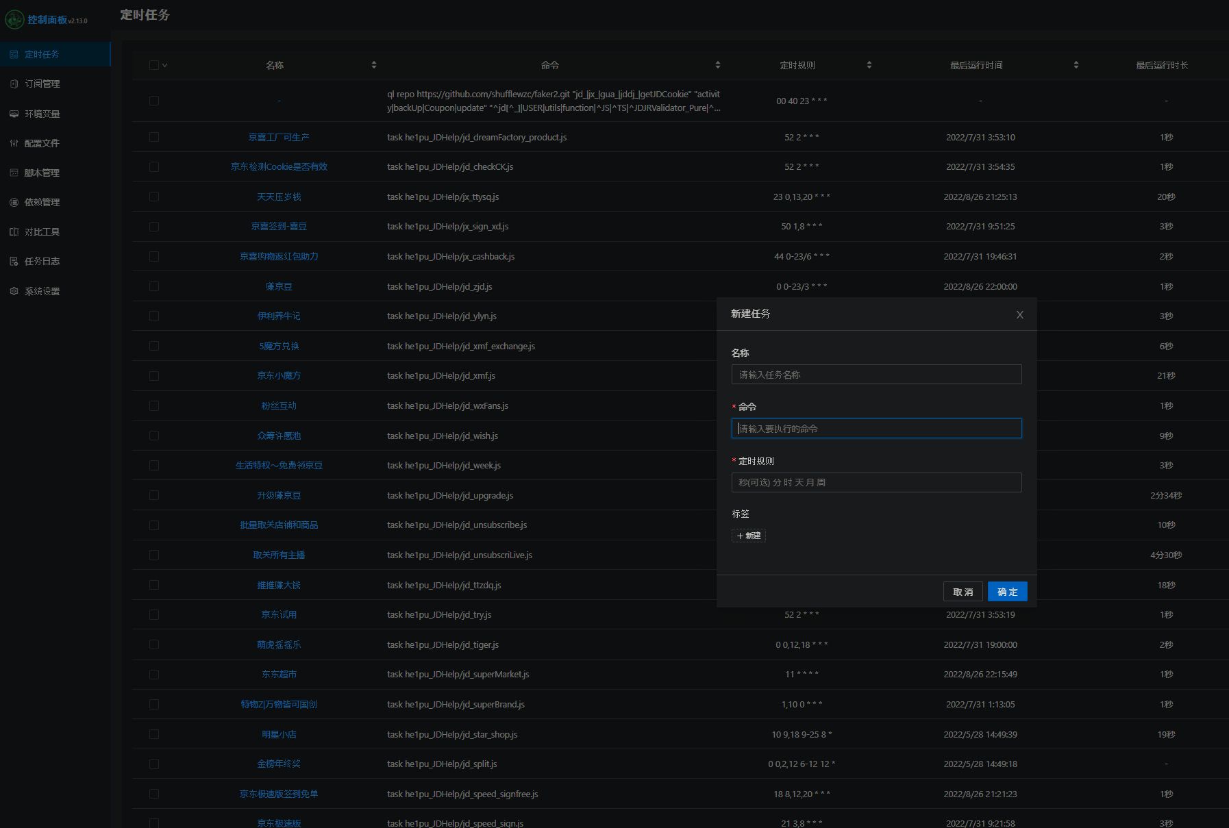Screen dimensions: 1229x828
Task: Sort by 名称 column using sort arrows
Action: point(373,65)
